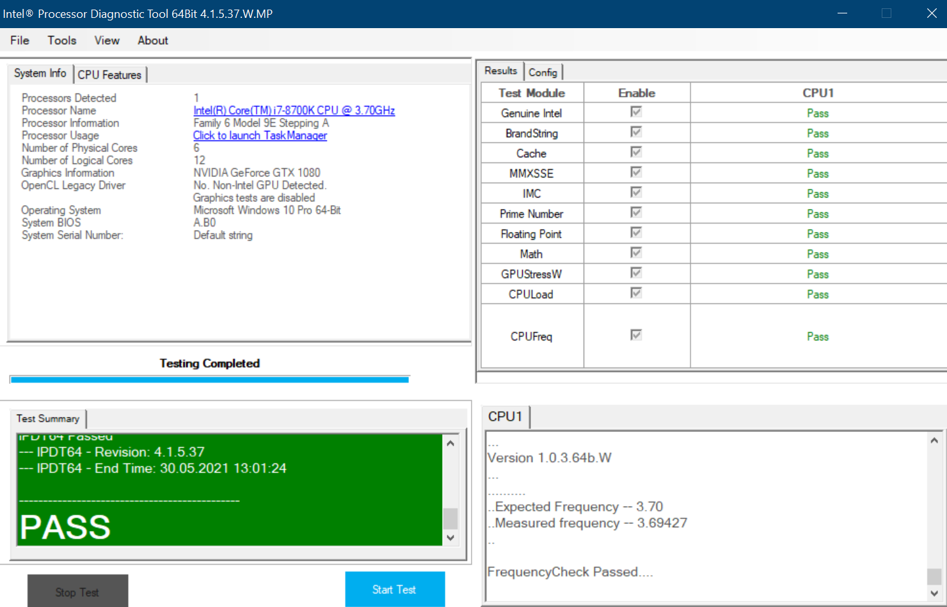This screenshot has width=947, height=607.
Task: Click the Start Test button
Action: point(395,589)
